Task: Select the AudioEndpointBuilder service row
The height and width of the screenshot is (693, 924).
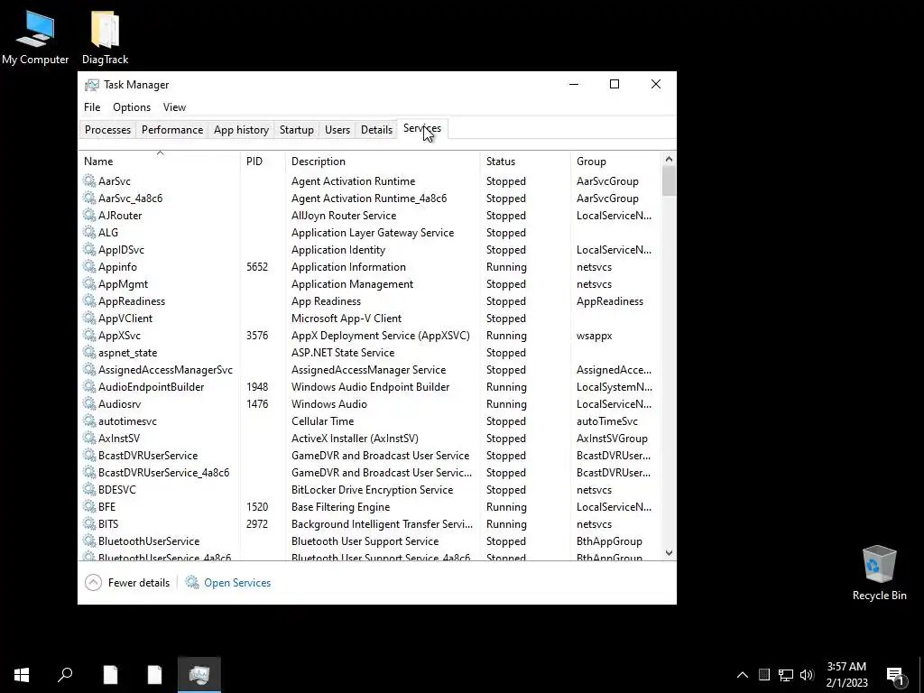Action: point(369,386)
